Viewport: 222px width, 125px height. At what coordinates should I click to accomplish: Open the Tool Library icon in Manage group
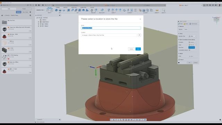(140, 10)
